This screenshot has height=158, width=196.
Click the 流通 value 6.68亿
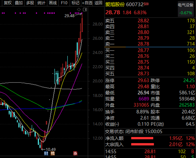[x=188, y=118]
